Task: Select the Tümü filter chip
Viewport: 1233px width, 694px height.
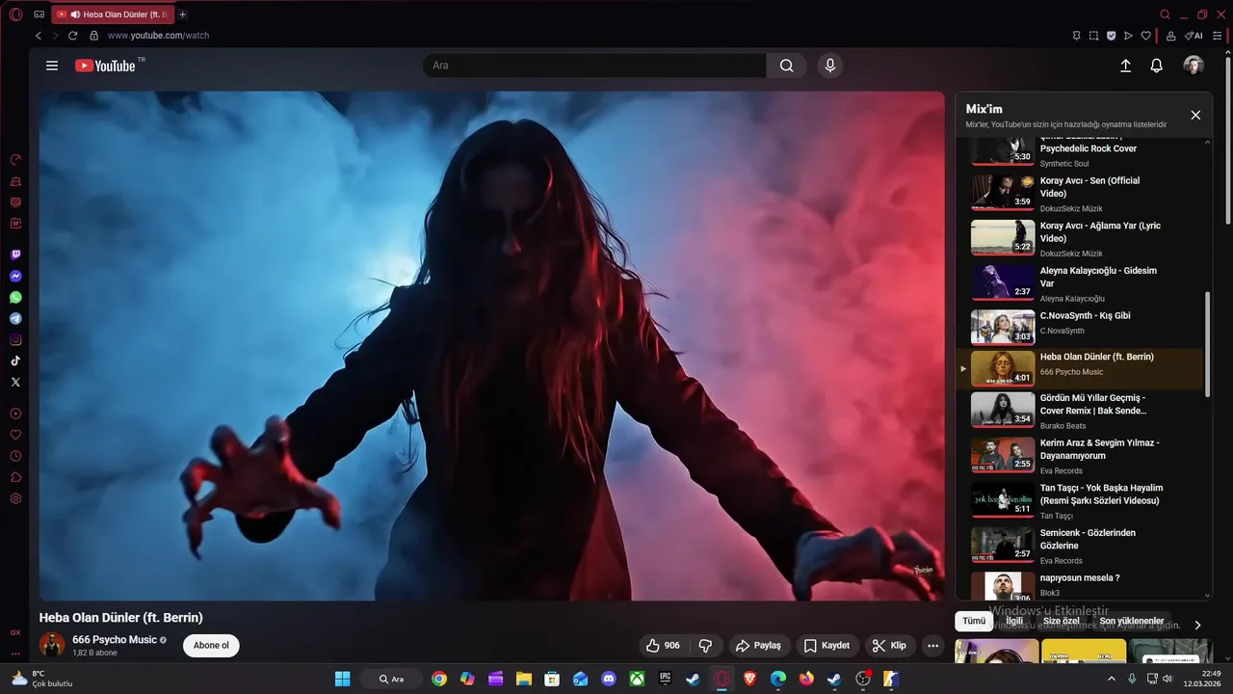Action: 974,622
